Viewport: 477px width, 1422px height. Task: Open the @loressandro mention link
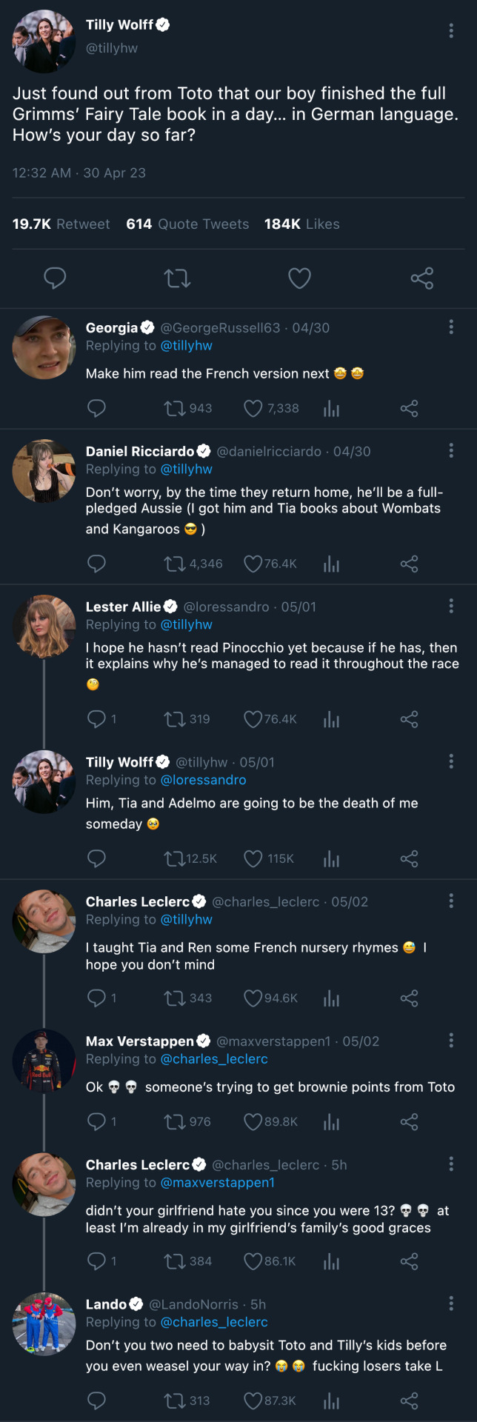(x=203, y=780)
